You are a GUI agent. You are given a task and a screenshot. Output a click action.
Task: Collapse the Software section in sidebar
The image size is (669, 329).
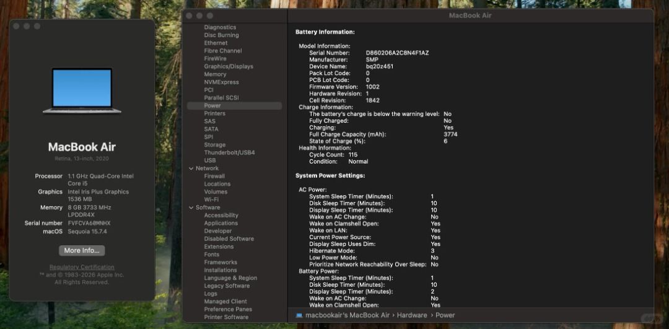tap(191, 208)
